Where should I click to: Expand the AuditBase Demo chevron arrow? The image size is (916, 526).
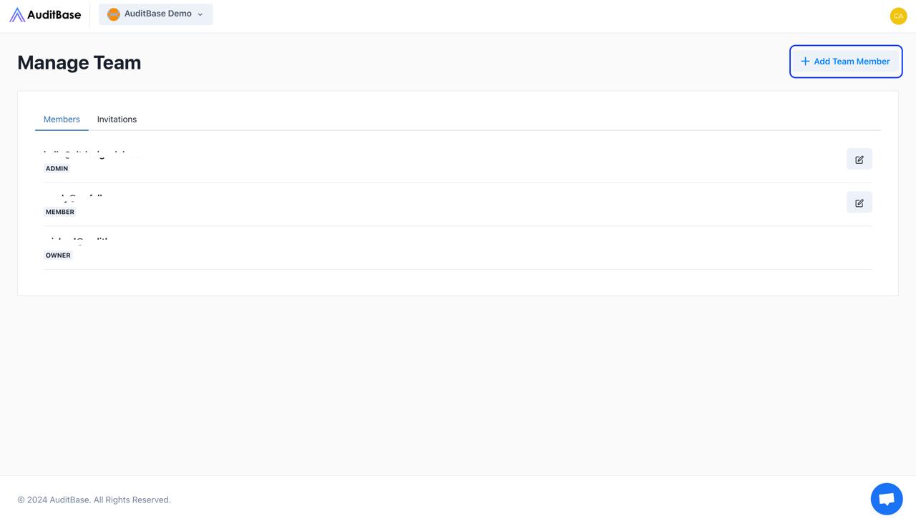point(200,14)
